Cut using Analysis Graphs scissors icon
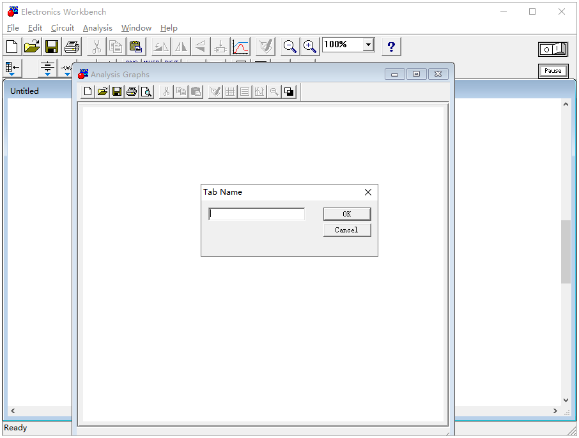This screenshot has height=438, width=579. [x=166, y=91]
